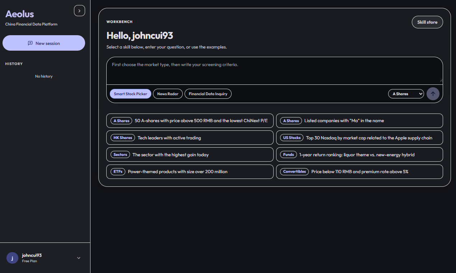Select the Smart Stock Picker skill
This screenshot has height=273, width=456.
click(130, 94)
